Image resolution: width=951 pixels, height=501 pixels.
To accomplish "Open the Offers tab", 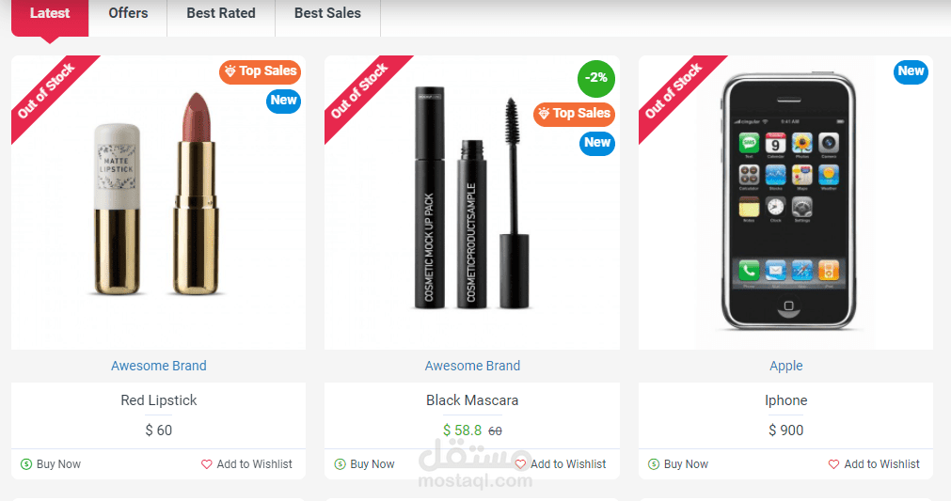I will click(128, 14).
